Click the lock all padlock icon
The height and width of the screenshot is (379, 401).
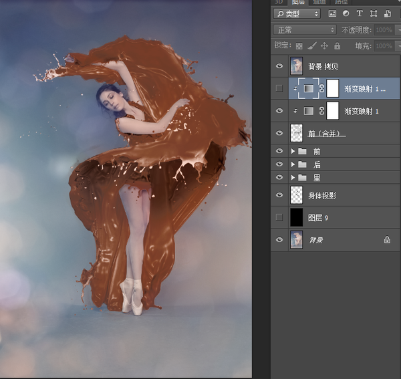pos(336,45)
